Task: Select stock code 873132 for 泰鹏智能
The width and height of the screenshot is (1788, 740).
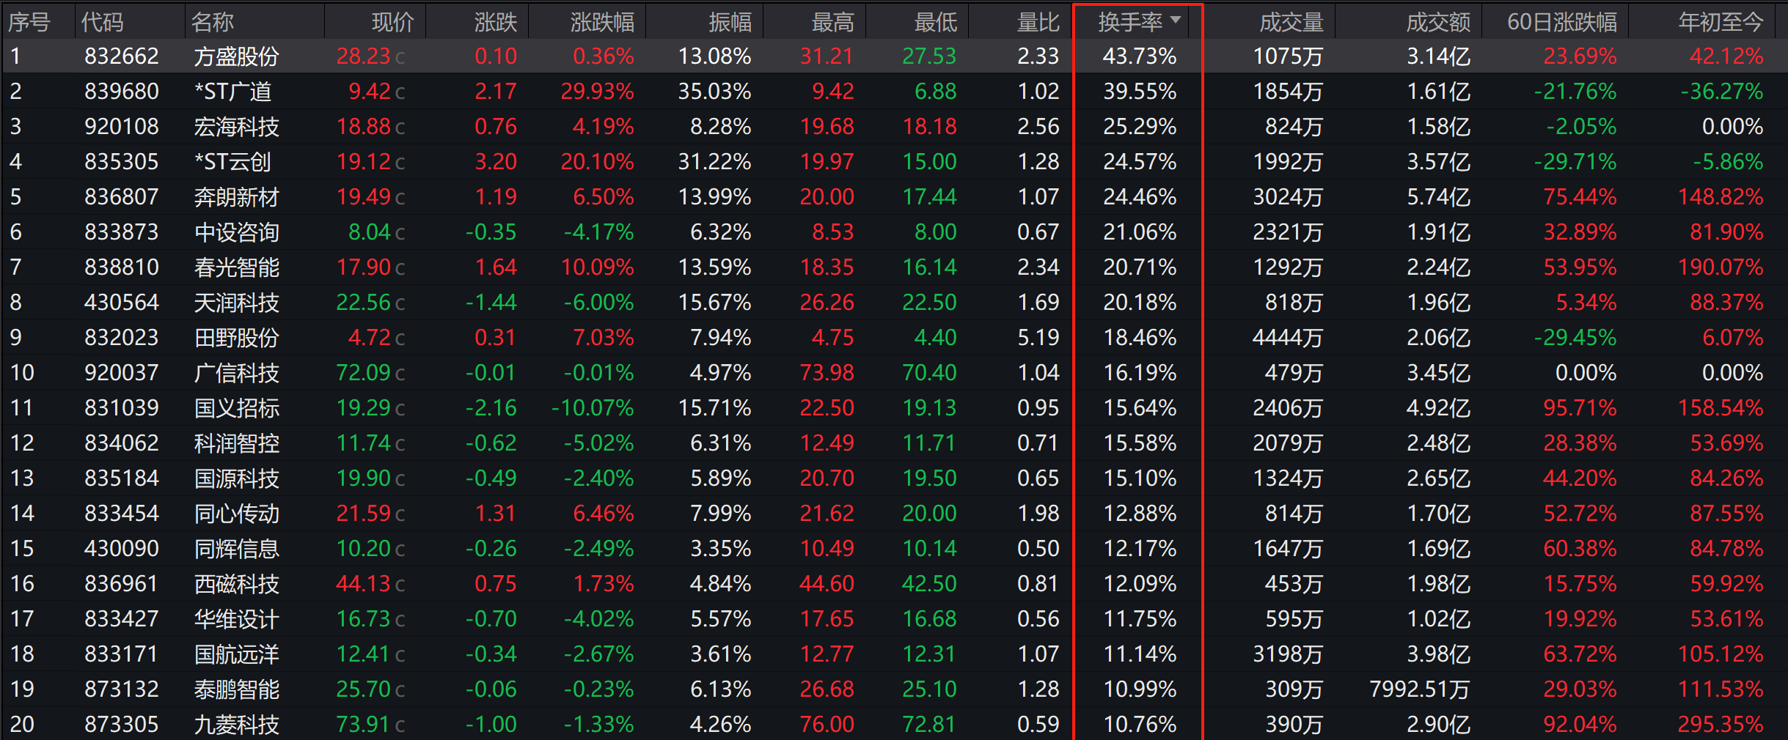Action: point(121,689)
